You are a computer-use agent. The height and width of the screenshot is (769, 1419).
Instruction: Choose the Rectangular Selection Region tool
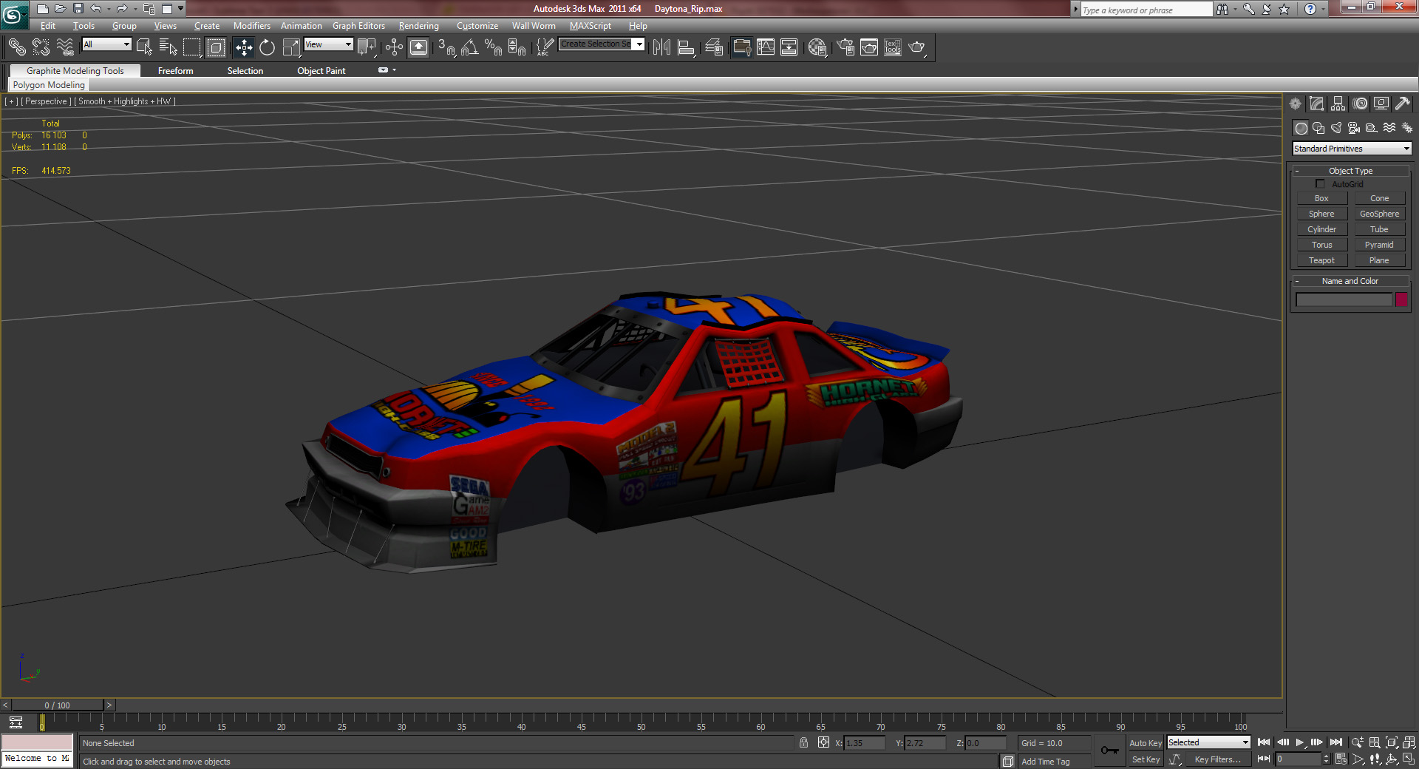pyautogui.click(x=192, y=47)
